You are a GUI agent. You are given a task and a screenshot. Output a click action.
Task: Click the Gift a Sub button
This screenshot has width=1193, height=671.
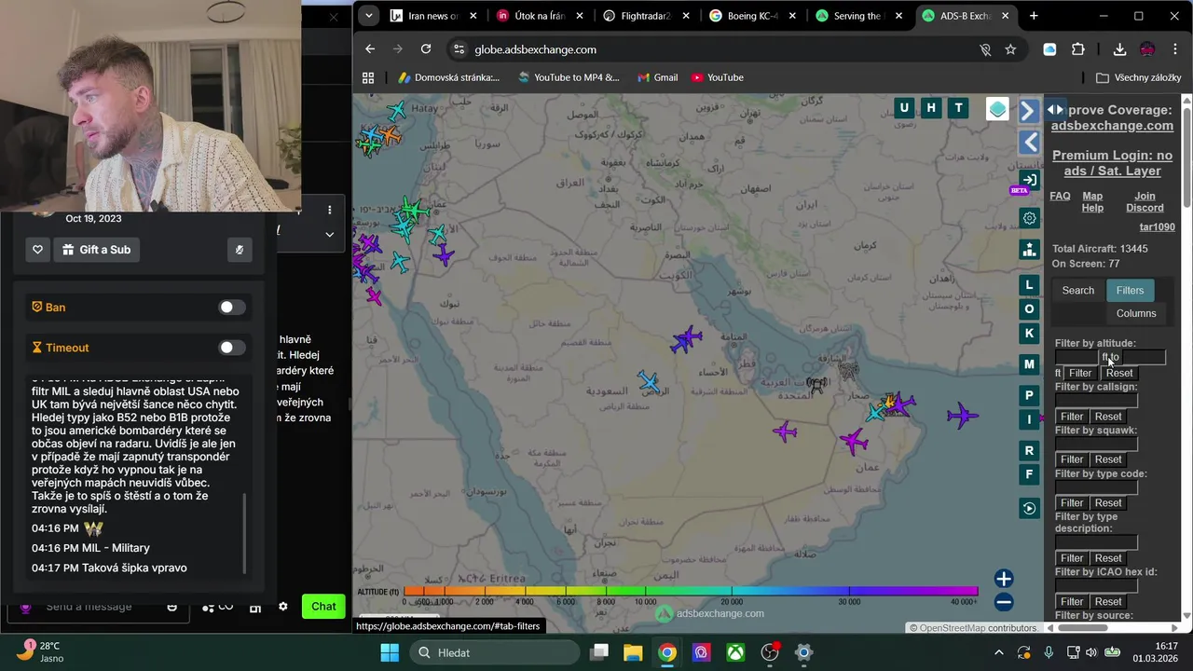(96, 250)
